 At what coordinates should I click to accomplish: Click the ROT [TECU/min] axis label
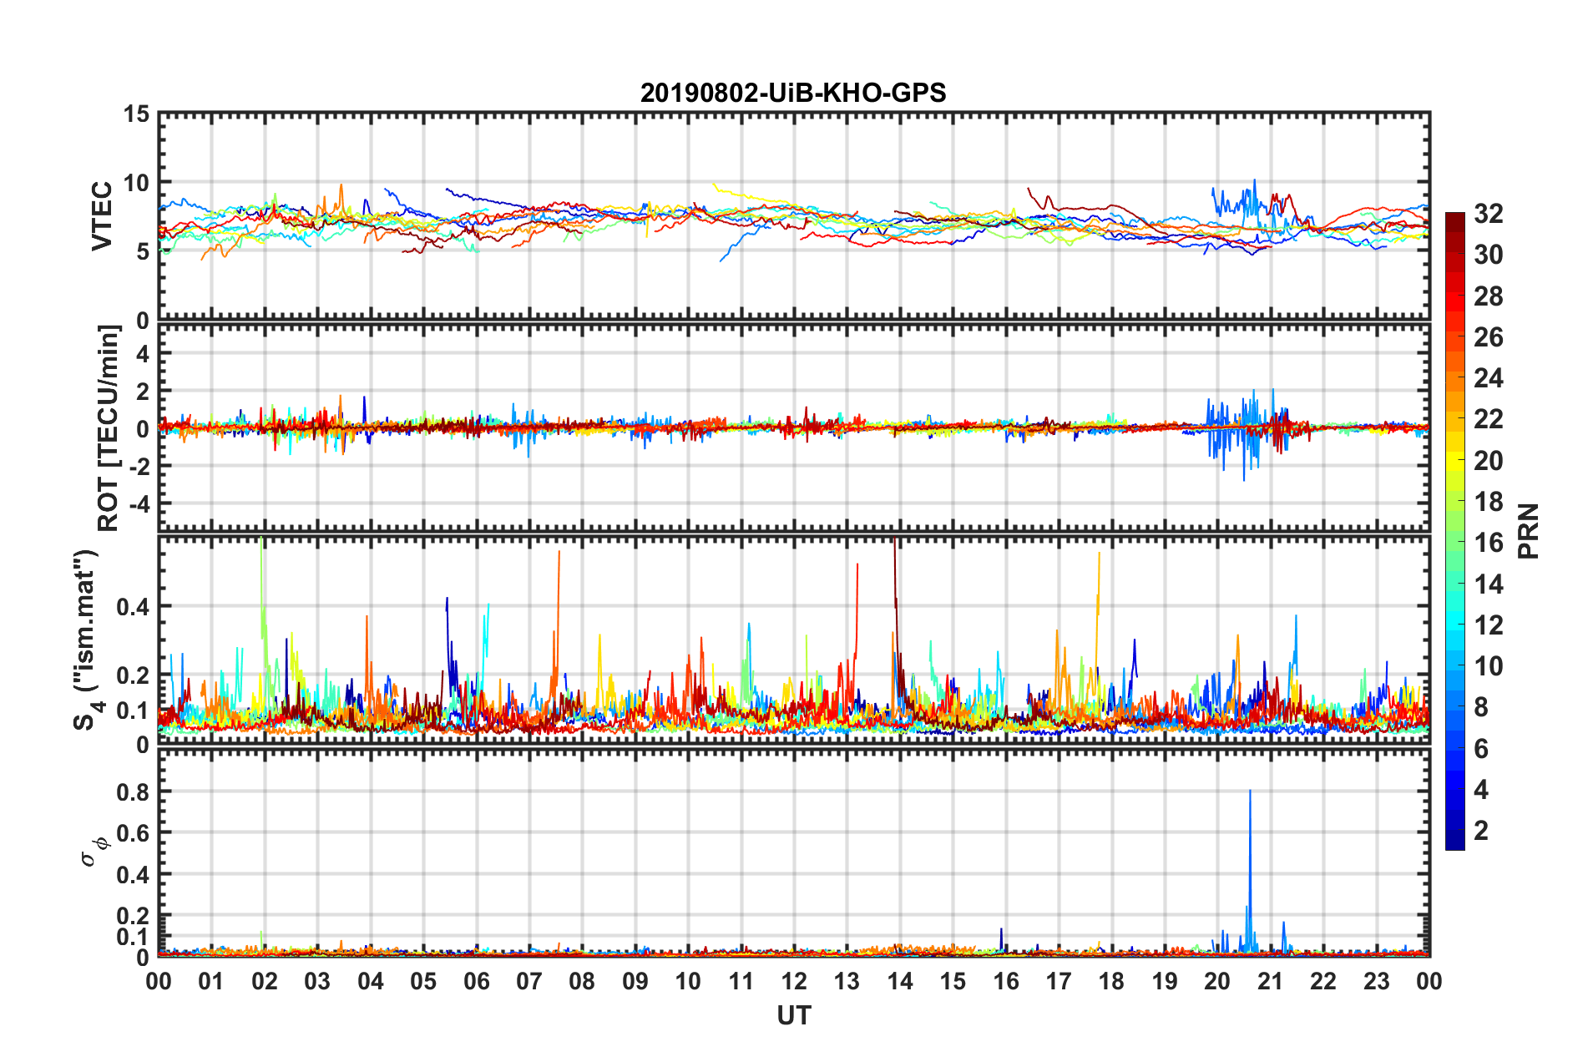point(109,428)
